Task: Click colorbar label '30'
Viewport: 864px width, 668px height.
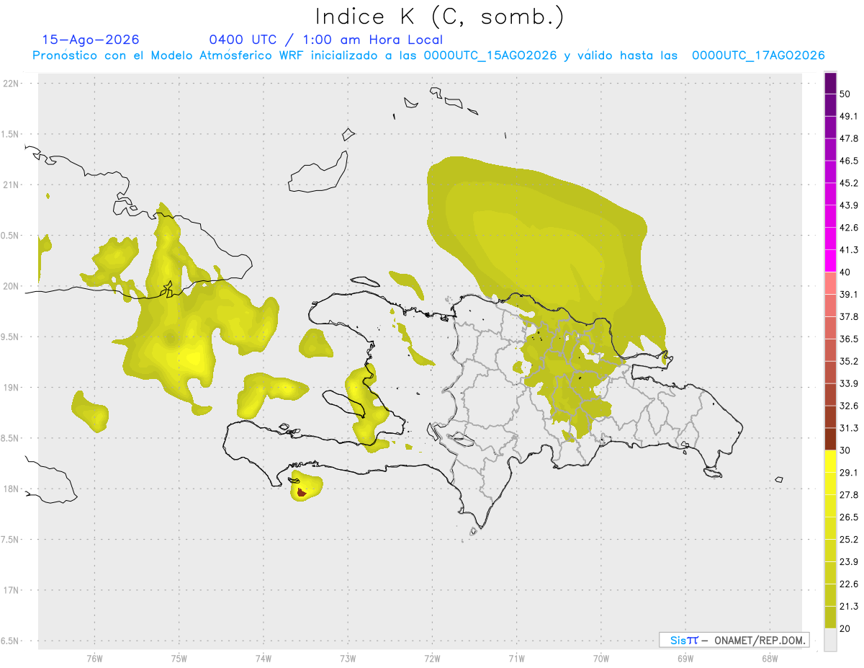Action: [845, 450]
